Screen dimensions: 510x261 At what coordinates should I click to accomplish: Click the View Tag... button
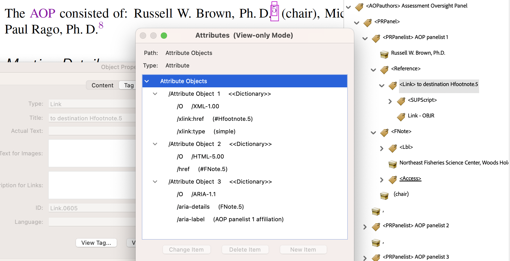tap(96, 243)
